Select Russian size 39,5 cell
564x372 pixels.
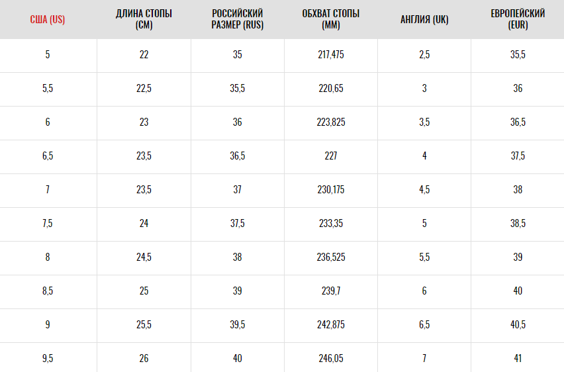point(238,325)
